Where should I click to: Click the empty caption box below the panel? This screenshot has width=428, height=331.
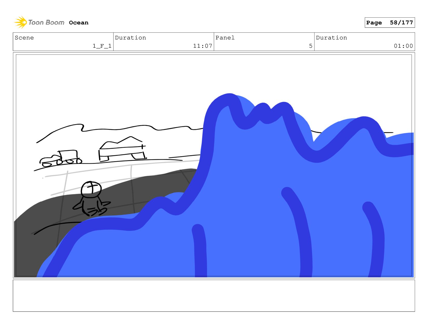point(214,295)
